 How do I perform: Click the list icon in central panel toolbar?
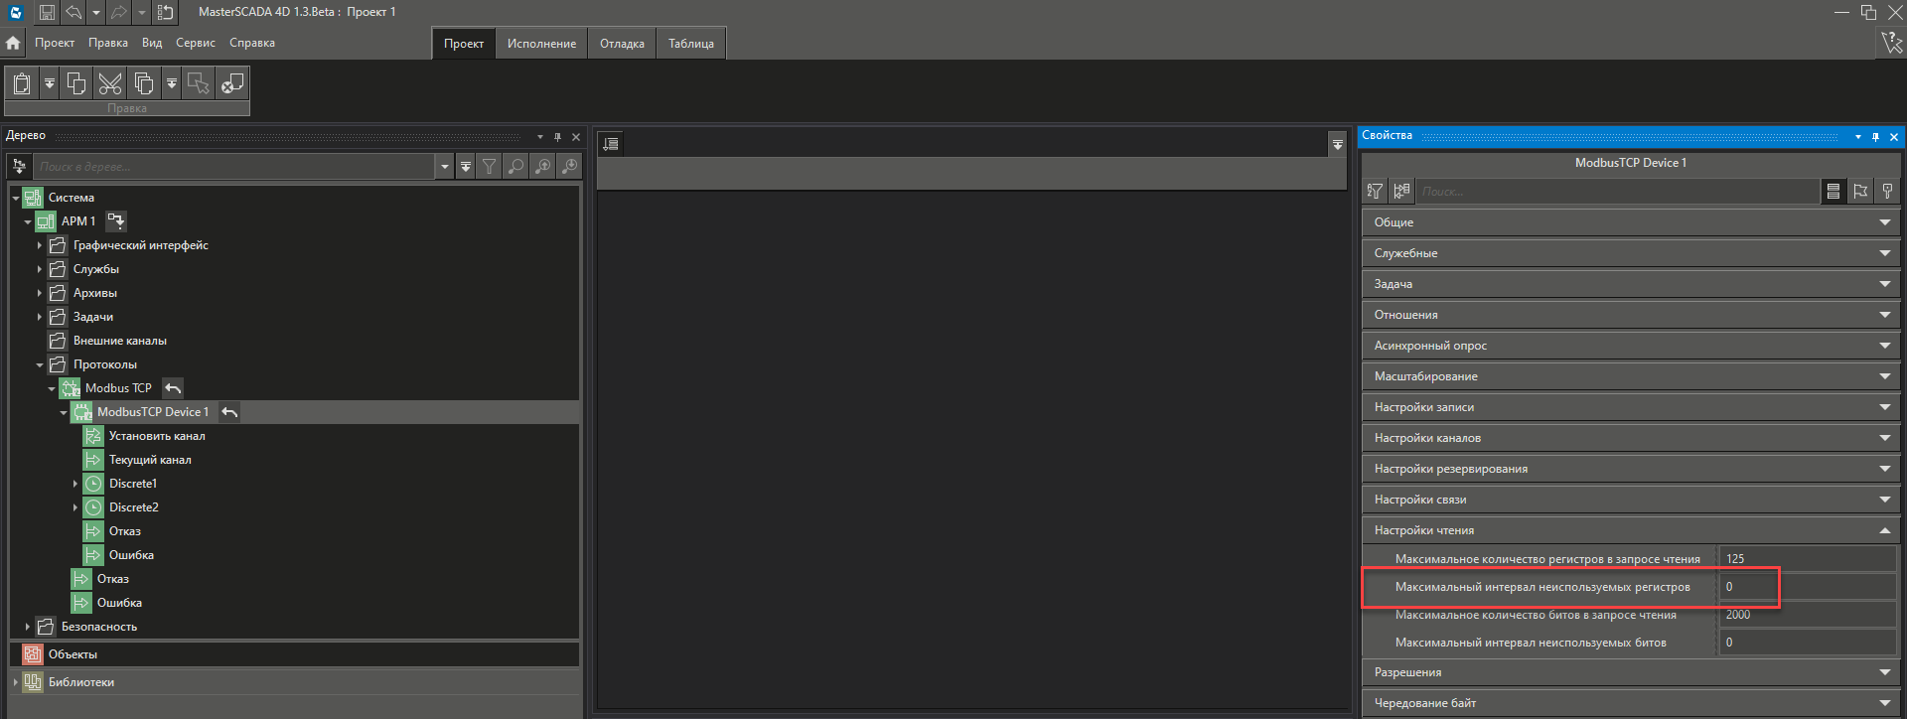click(611, 144)
